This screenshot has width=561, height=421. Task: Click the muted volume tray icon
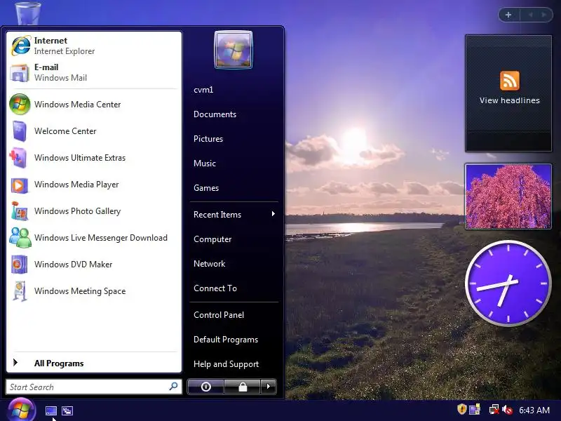pos(507,410)
